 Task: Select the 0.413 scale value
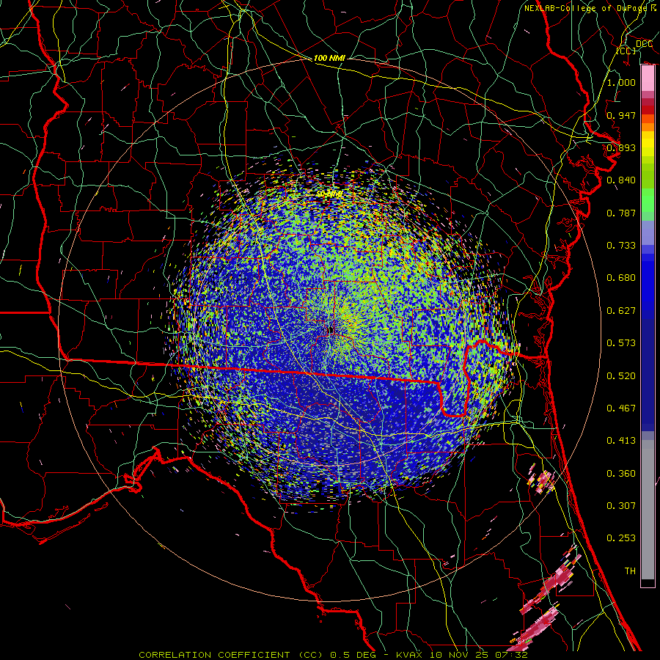click(x=621, y=441)
